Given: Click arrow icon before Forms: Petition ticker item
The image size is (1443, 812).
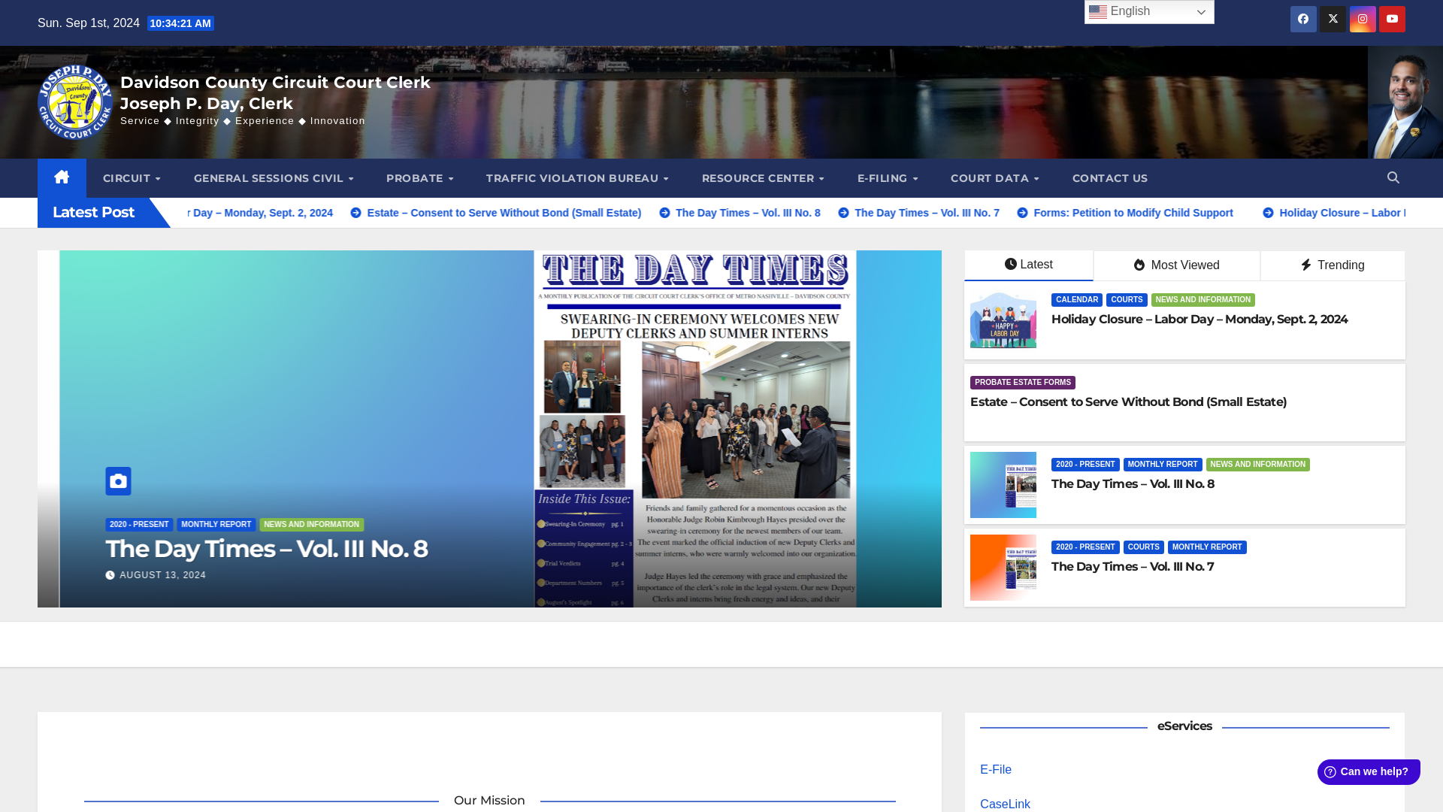Looking at the screenshot, I should tap(1022, 213).
